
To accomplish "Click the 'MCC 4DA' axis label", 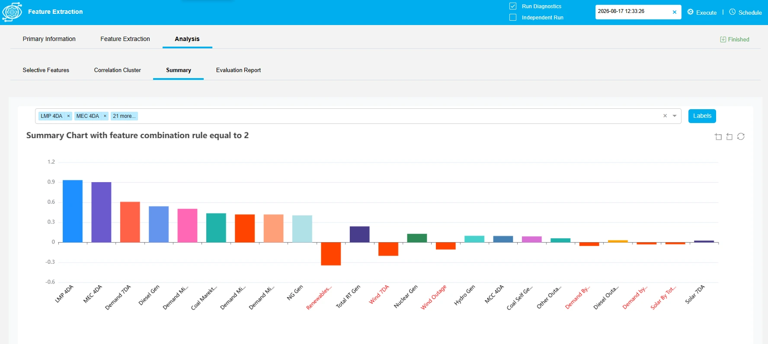I will tap(494, 294).
